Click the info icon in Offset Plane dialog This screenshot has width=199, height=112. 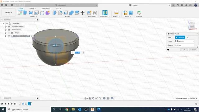pos(168,50)
